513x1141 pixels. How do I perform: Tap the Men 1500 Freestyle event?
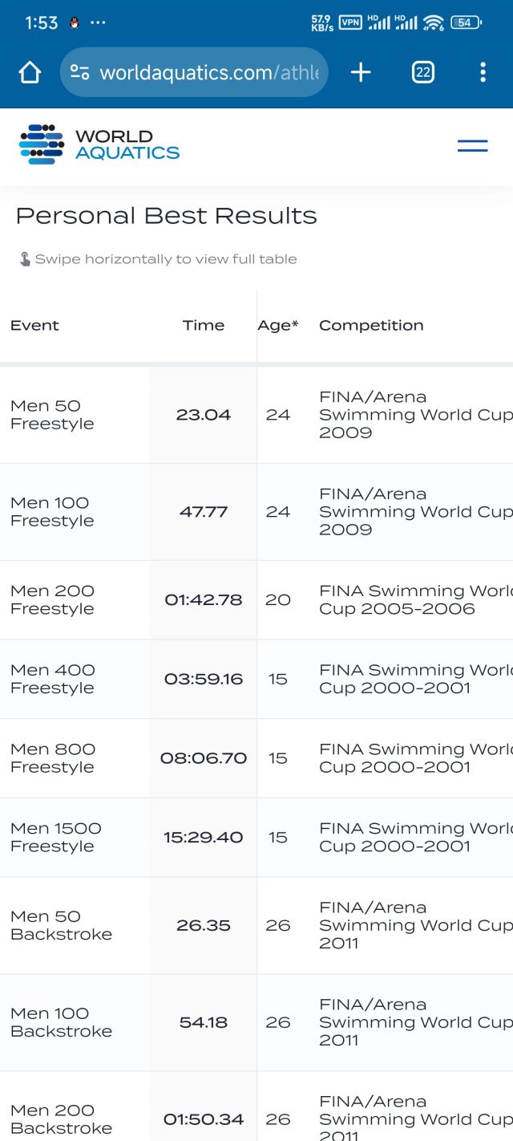[55, 837]
